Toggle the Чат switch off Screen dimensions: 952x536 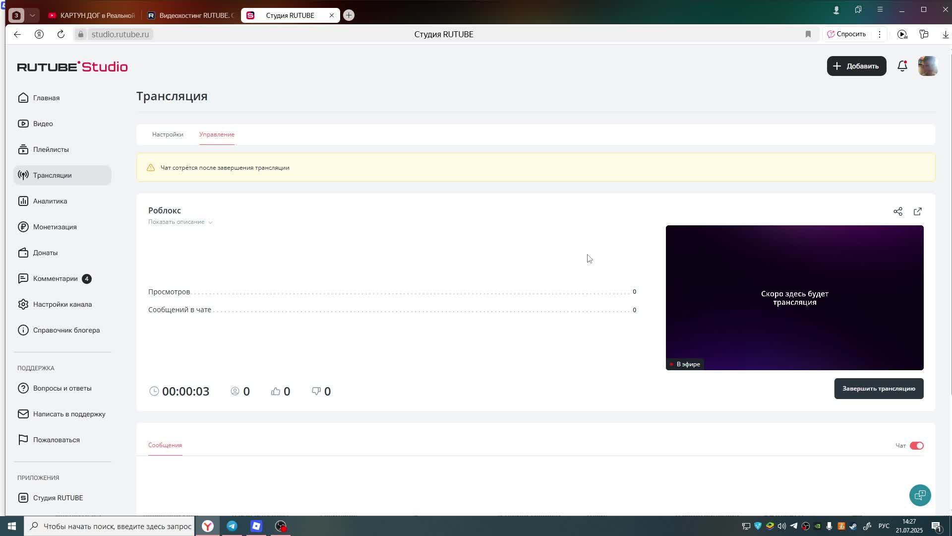(x=916, y=446)
